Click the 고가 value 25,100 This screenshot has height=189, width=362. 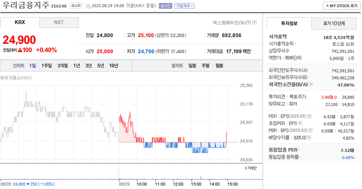[x=146, y=36]
